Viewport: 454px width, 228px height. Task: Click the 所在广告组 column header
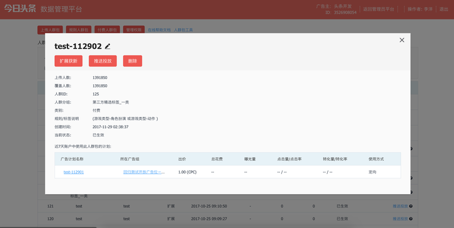pos(130,159)
